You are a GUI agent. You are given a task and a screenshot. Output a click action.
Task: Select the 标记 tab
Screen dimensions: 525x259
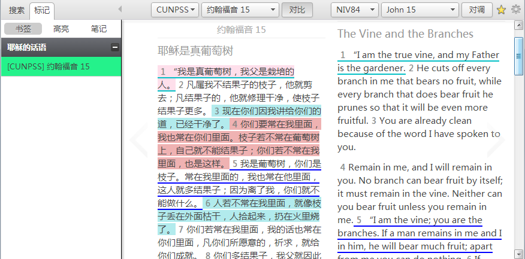point(43,10)
